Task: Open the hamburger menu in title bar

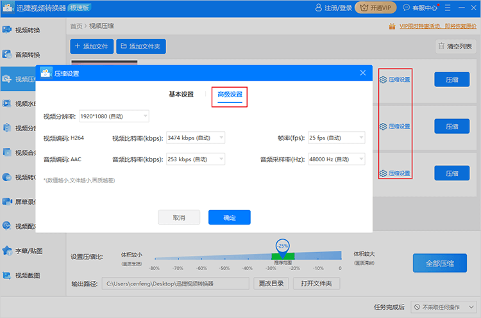Action: tap(446, 8)
